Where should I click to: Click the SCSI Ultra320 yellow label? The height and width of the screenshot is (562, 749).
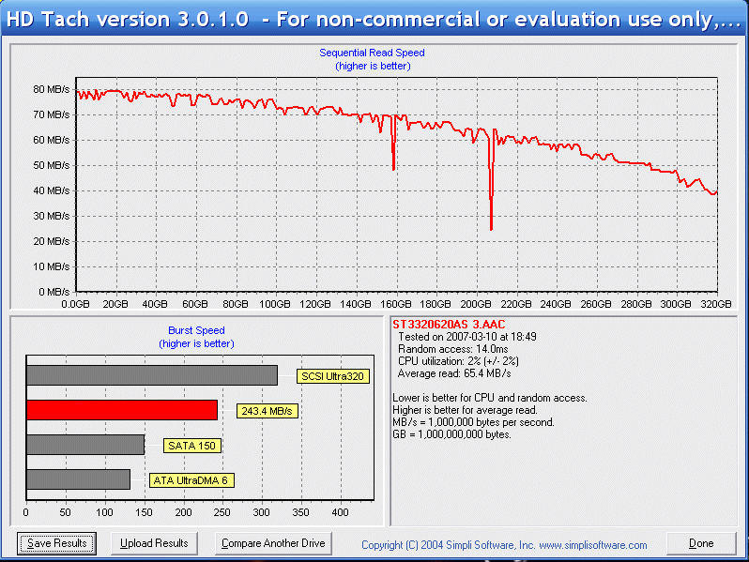[x=332, y=376]
